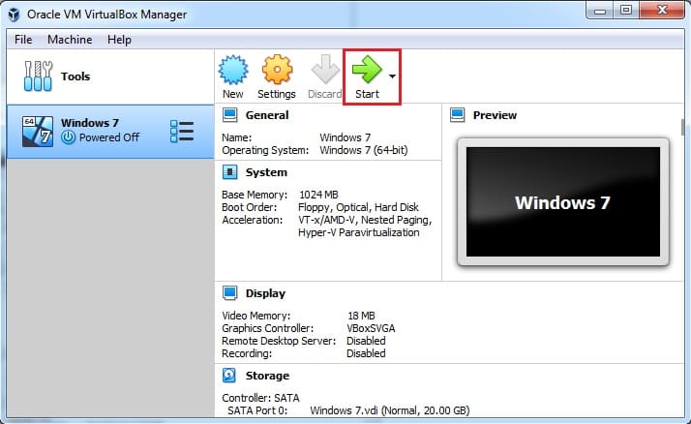
Task: Expand the Start button dropdown arrow
Action: pyautogui.click(x=392, y=76)
